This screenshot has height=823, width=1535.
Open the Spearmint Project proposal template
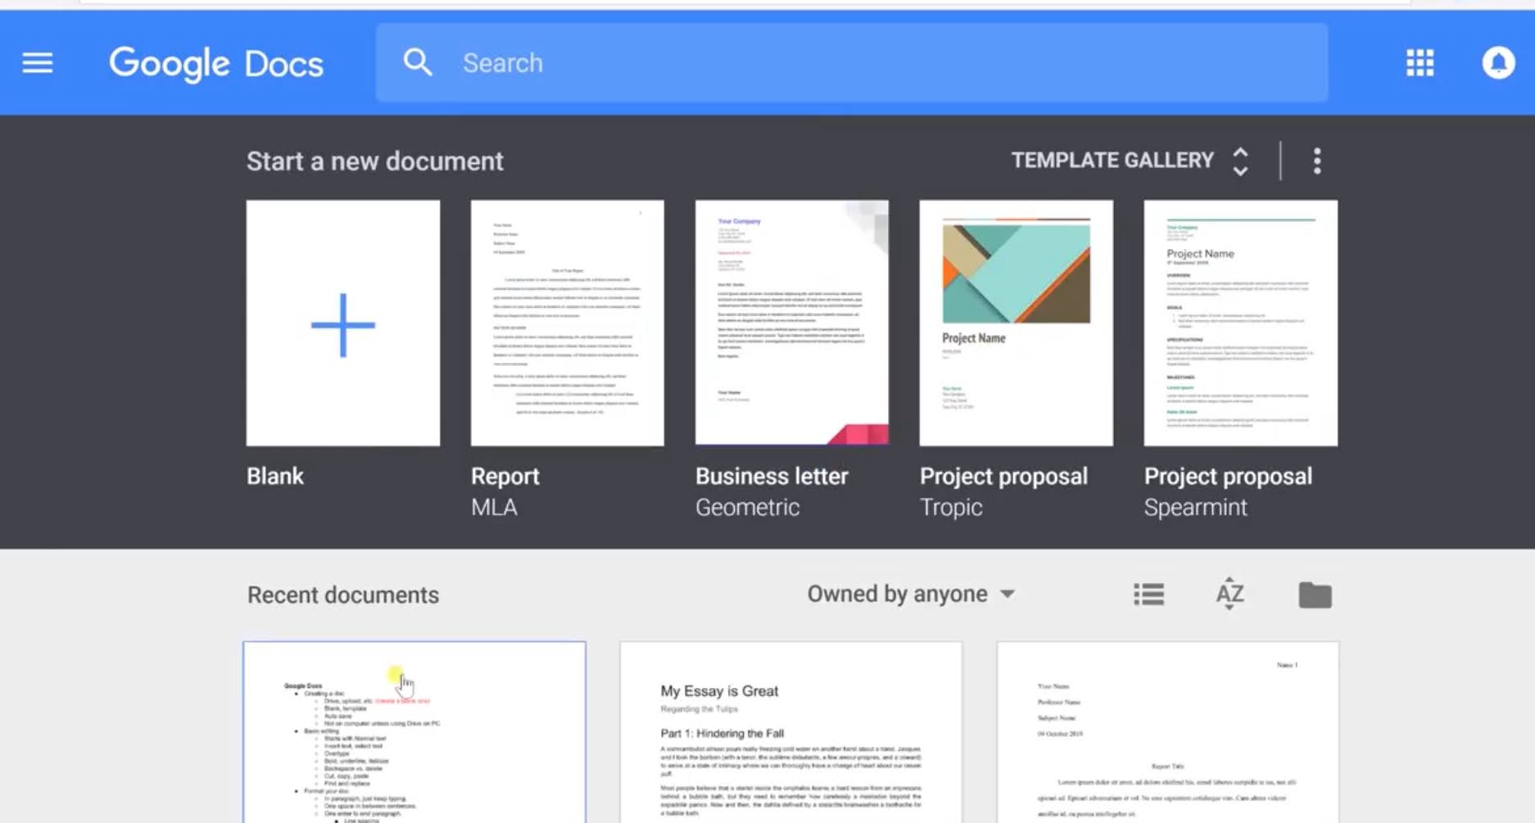(1239, 322)
